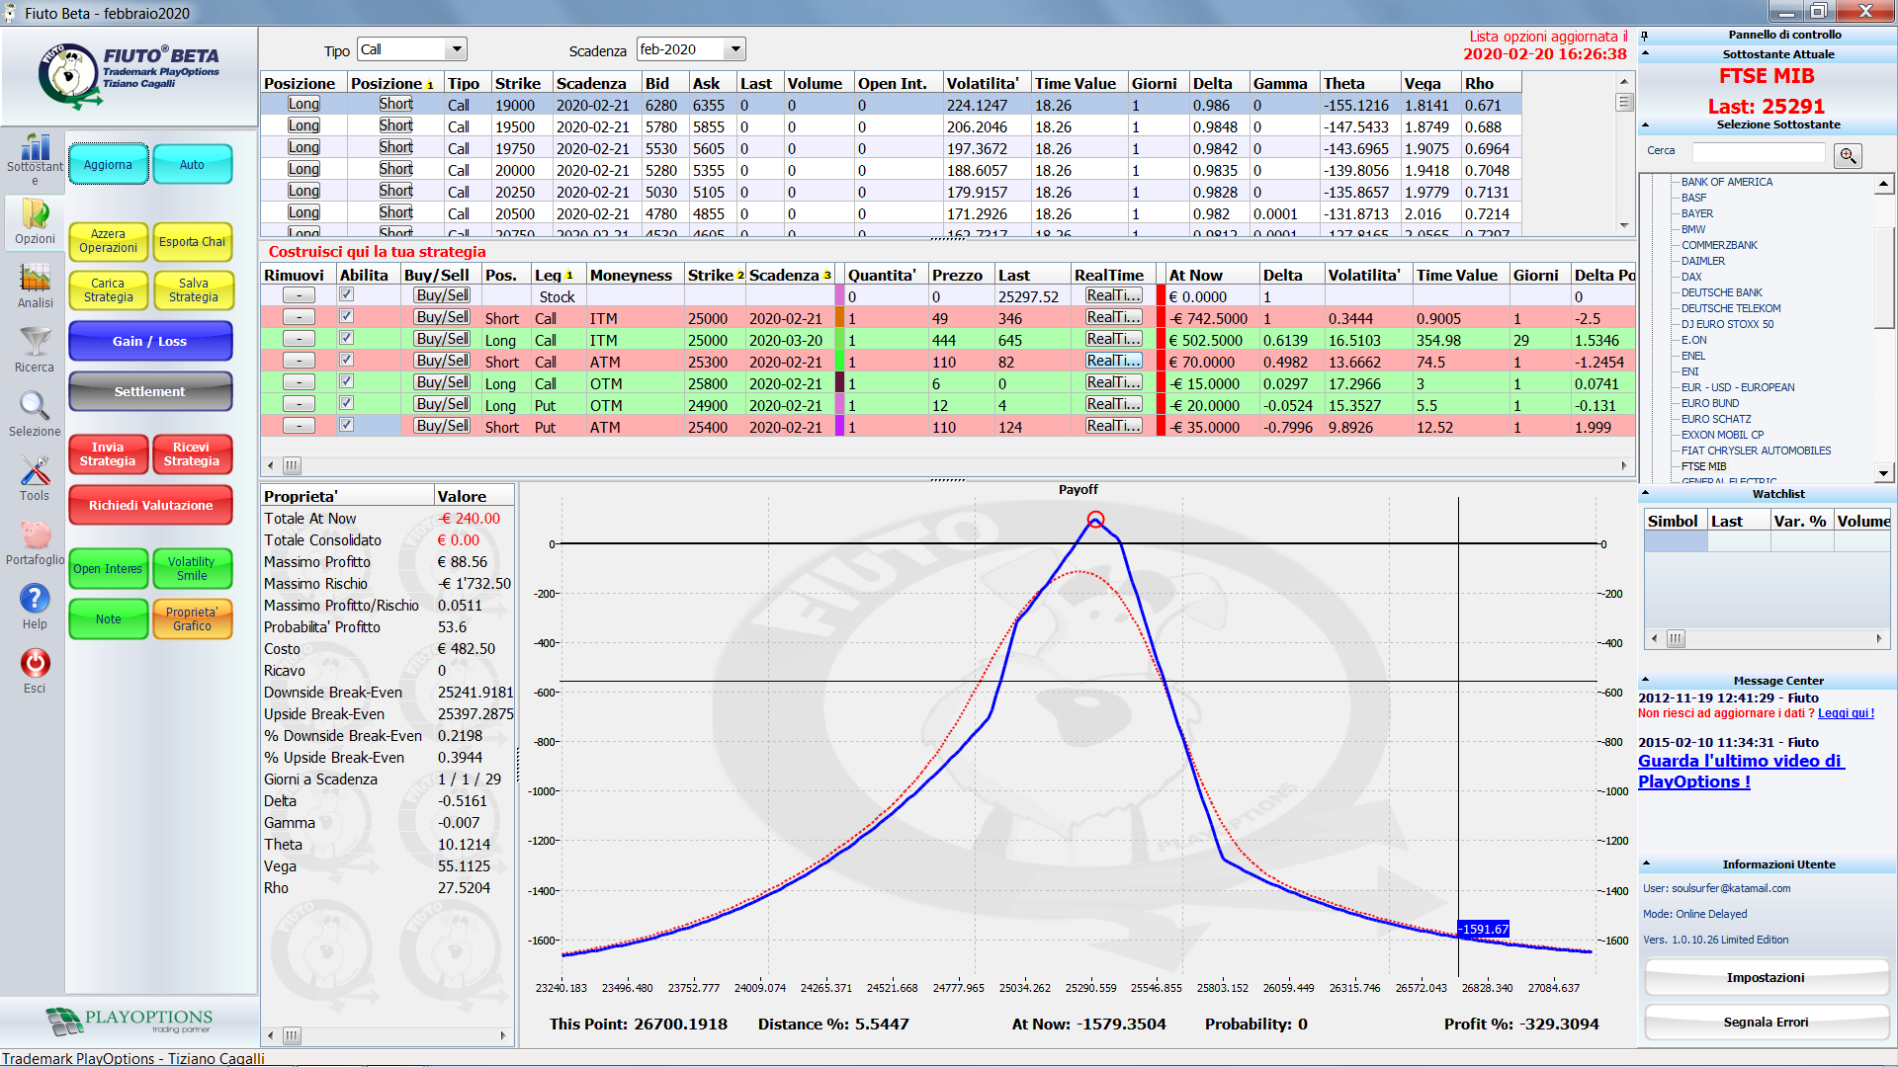Open the Analisi chart icon
The height and width of the screenshot is (1067, 1898).
coord(35,279)
